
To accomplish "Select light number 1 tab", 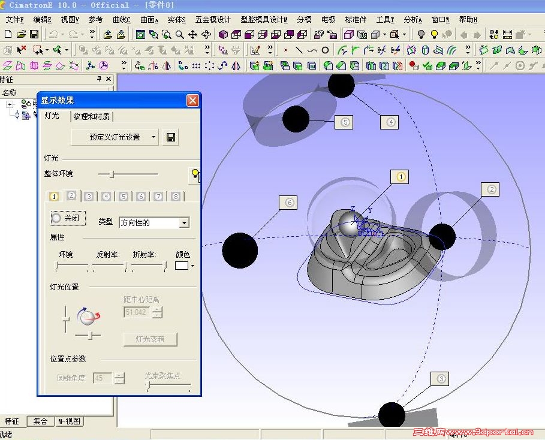I will [54, 197].
